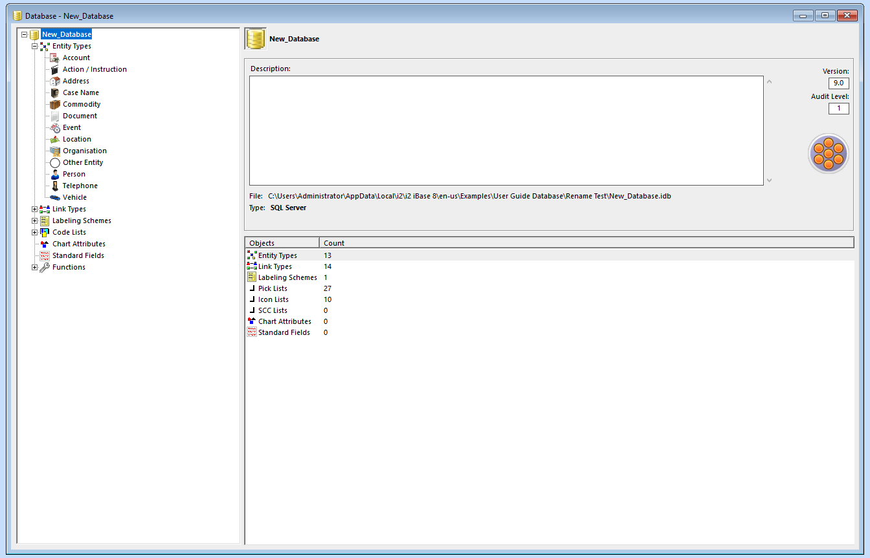Click the Pick Lists icon in Objects list
Viewport: 870px width, 558px height.
[x=252, y=288]
